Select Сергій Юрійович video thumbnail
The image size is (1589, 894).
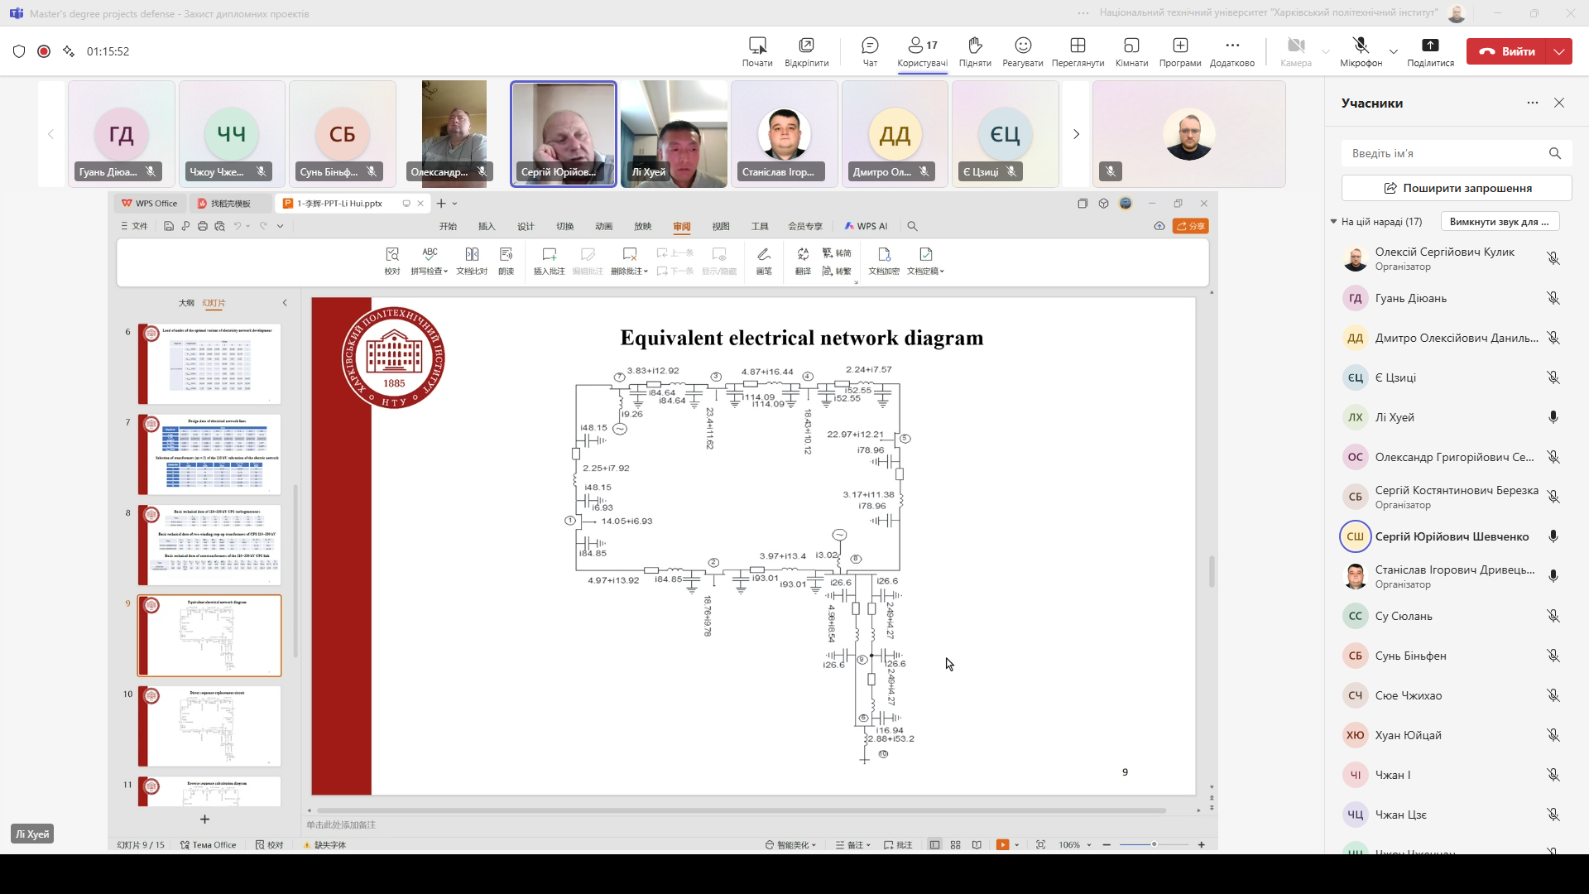tap(564, 133)
